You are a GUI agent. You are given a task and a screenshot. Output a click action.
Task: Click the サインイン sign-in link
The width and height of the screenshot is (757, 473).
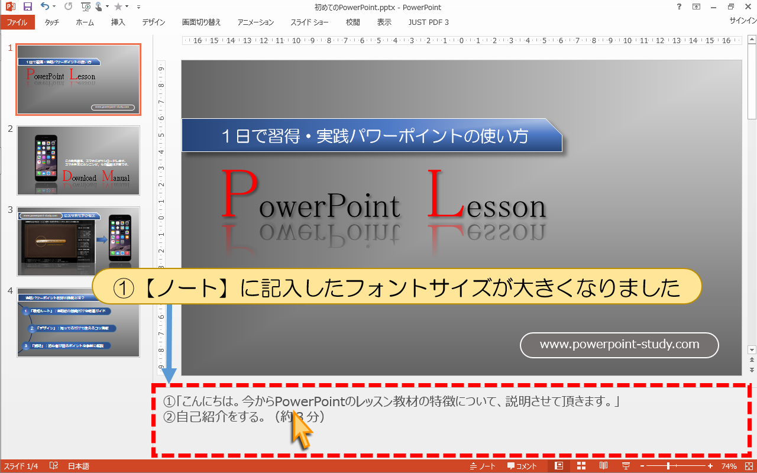pyautogui.click(x=743, y=21)
